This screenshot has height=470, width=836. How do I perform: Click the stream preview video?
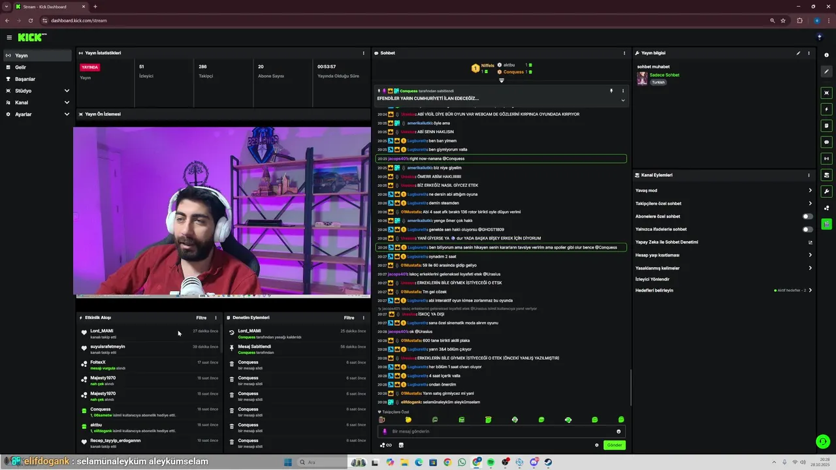tap(222, 212)
